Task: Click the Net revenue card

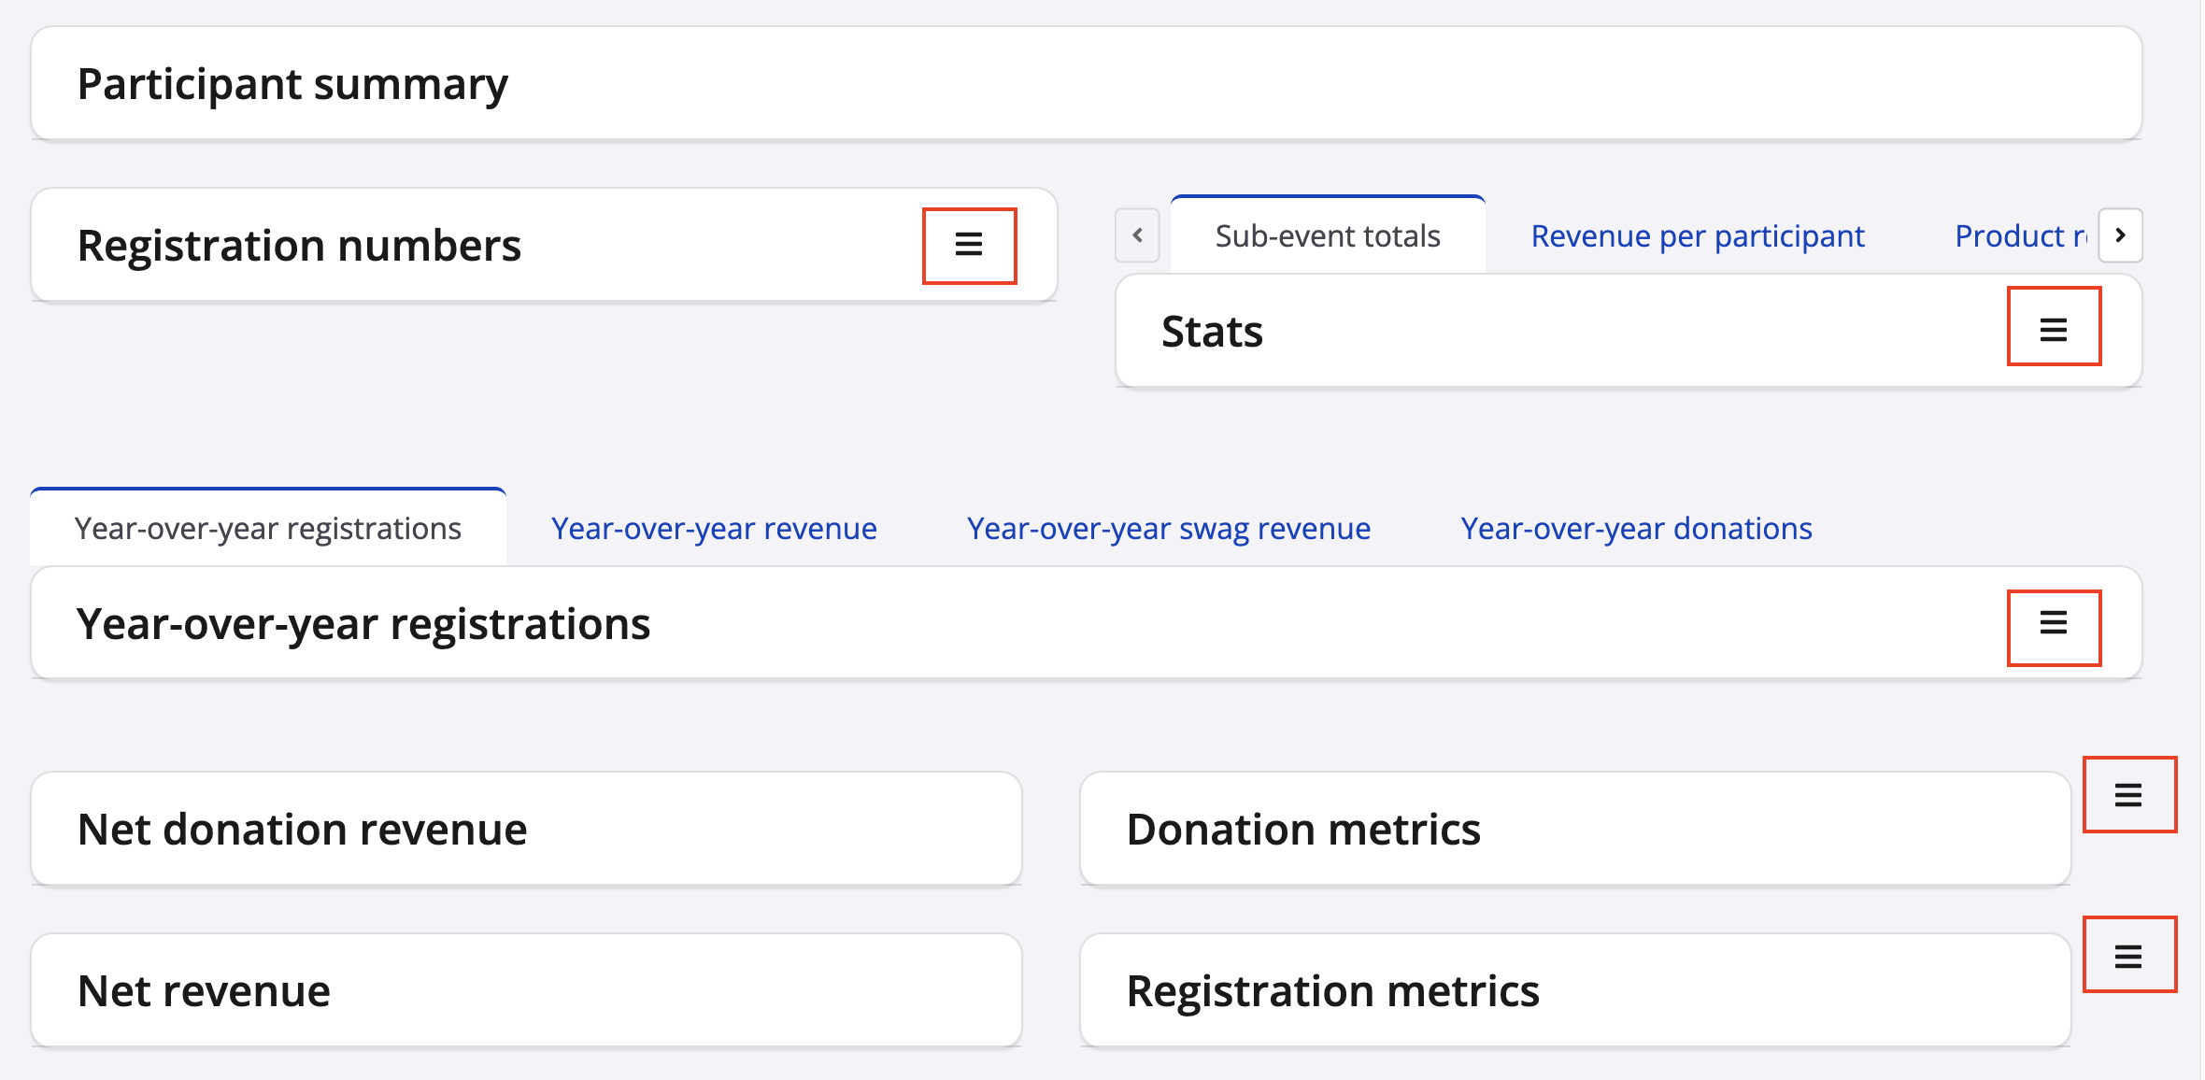Action: tap(526, 991)
